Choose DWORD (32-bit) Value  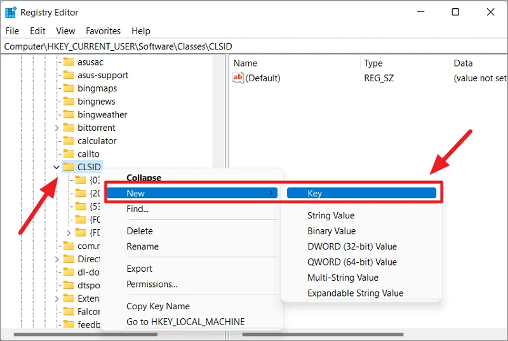pyautogui.click(x=352, y=246)
